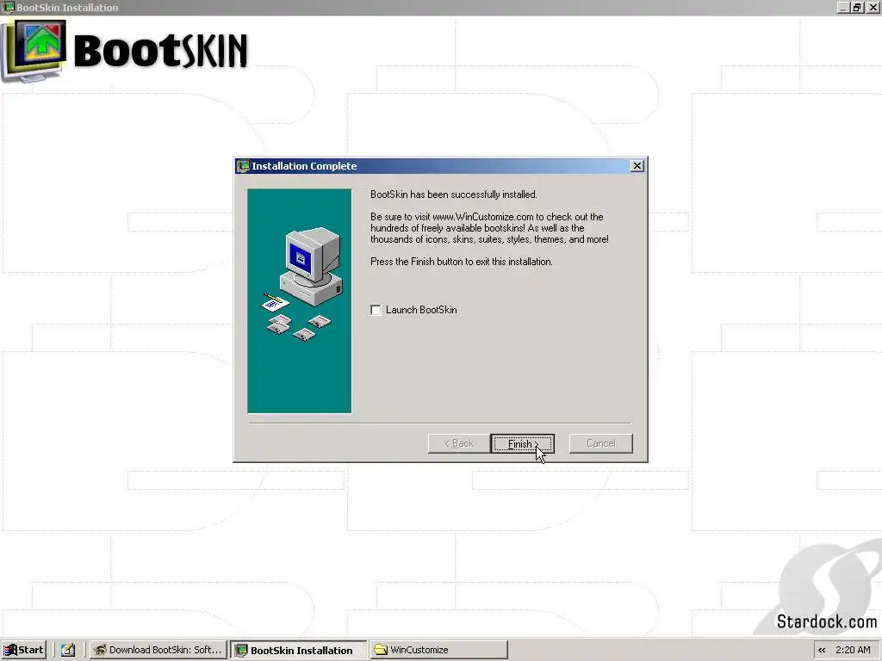Click the quick launch notepad icon

pos(68,650)
